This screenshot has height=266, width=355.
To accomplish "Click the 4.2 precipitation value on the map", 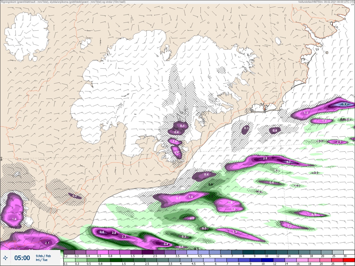I will (288, 162).
